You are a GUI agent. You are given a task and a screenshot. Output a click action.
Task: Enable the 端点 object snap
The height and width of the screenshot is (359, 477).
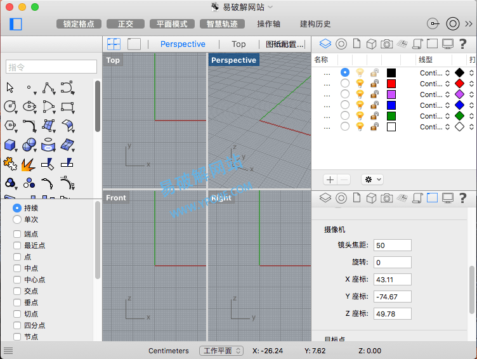pyautogui.click(x=17, y=234)
